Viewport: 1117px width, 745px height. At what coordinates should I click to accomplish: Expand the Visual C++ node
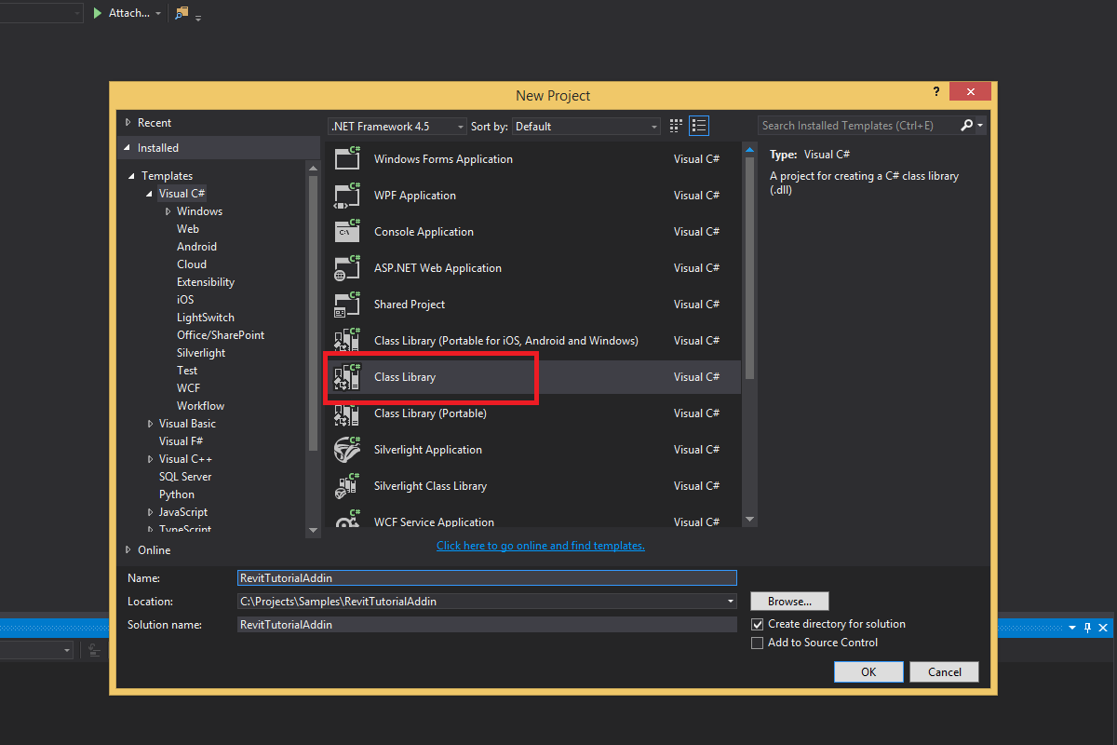coord(150,459)
